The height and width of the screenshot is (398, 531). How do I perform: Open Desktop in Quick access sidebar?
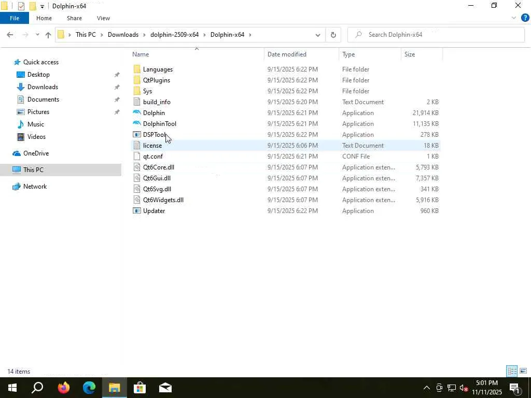tap(38, 75)
